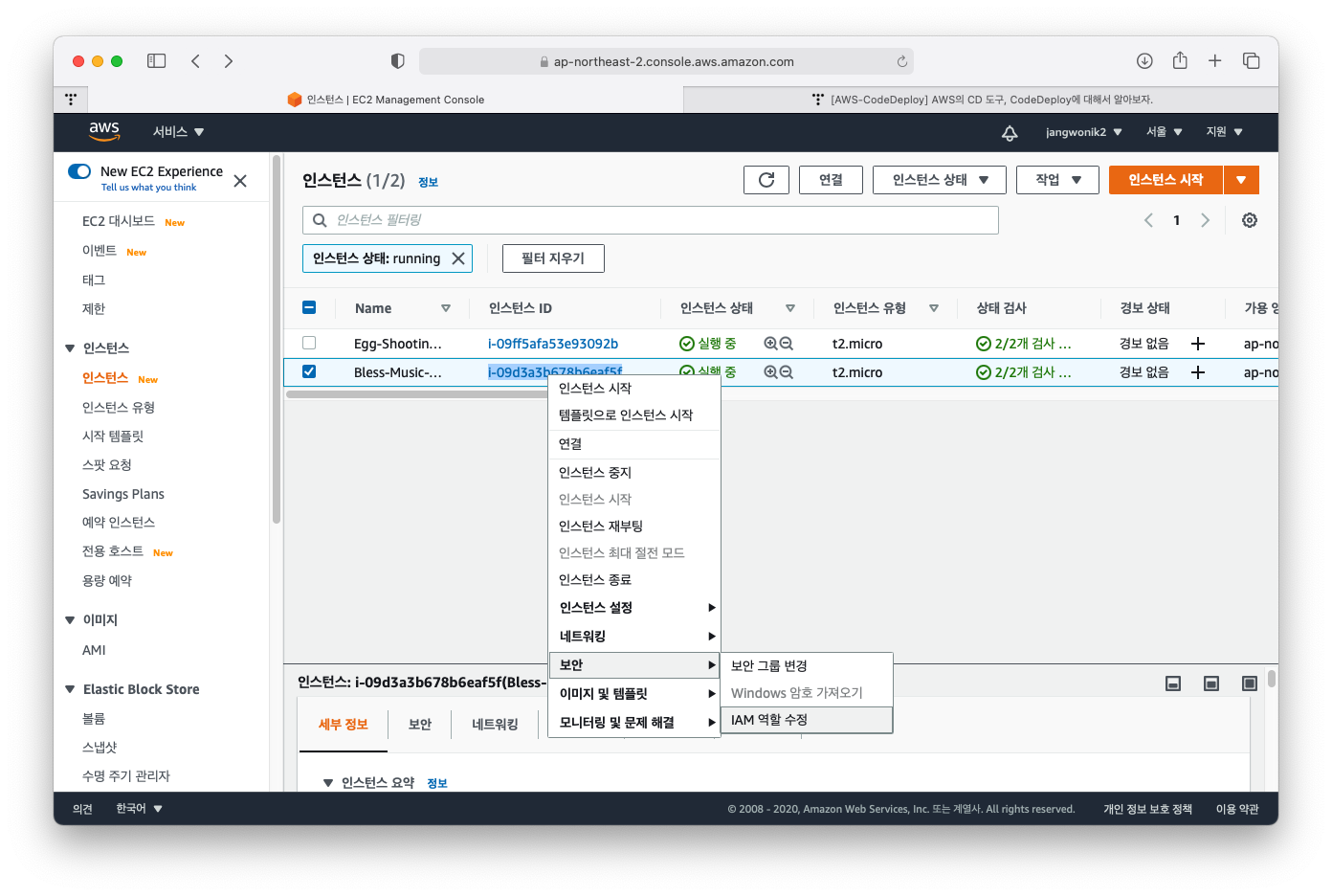Go to previous results page
This screenshot has height=896, width=1332.
[x=1148, y=220]
